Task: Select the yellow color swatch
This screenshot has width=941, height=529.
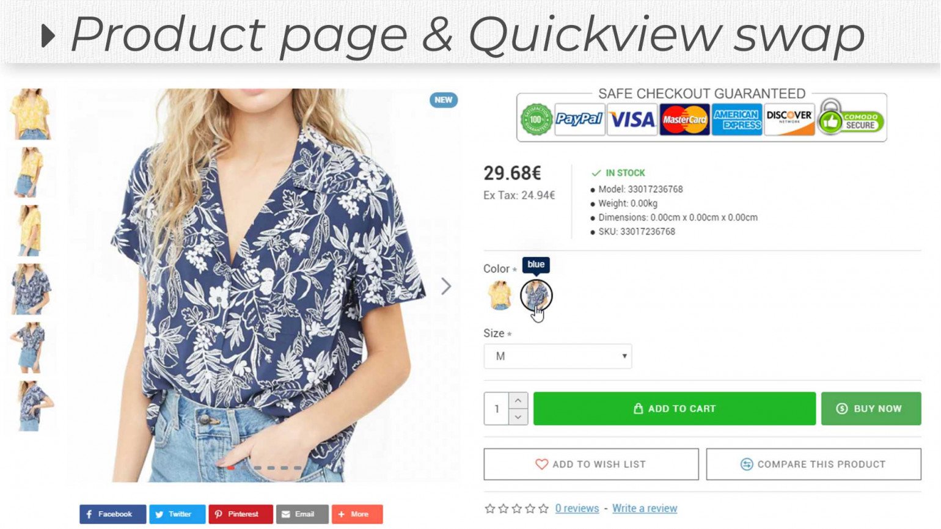Action: coord(500,295)
